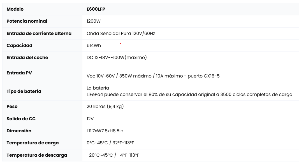Select the L11.7xW7.8xH8.5in dimension value
The width and height of the screenshot is (299, 162).
[105, 131]
